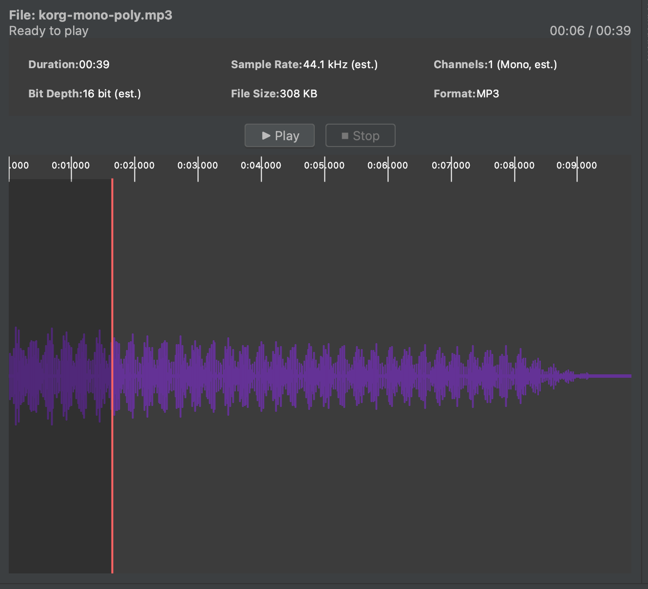Start playback with the Play button
The height and width of the screenshot is (589, 648).
(279, 135)
